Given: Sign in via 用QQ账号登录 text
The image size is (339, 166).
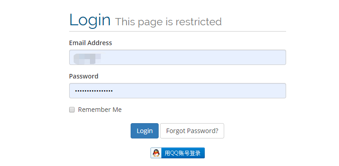Looking at the screenshot, I should click(x=183, y=153).
